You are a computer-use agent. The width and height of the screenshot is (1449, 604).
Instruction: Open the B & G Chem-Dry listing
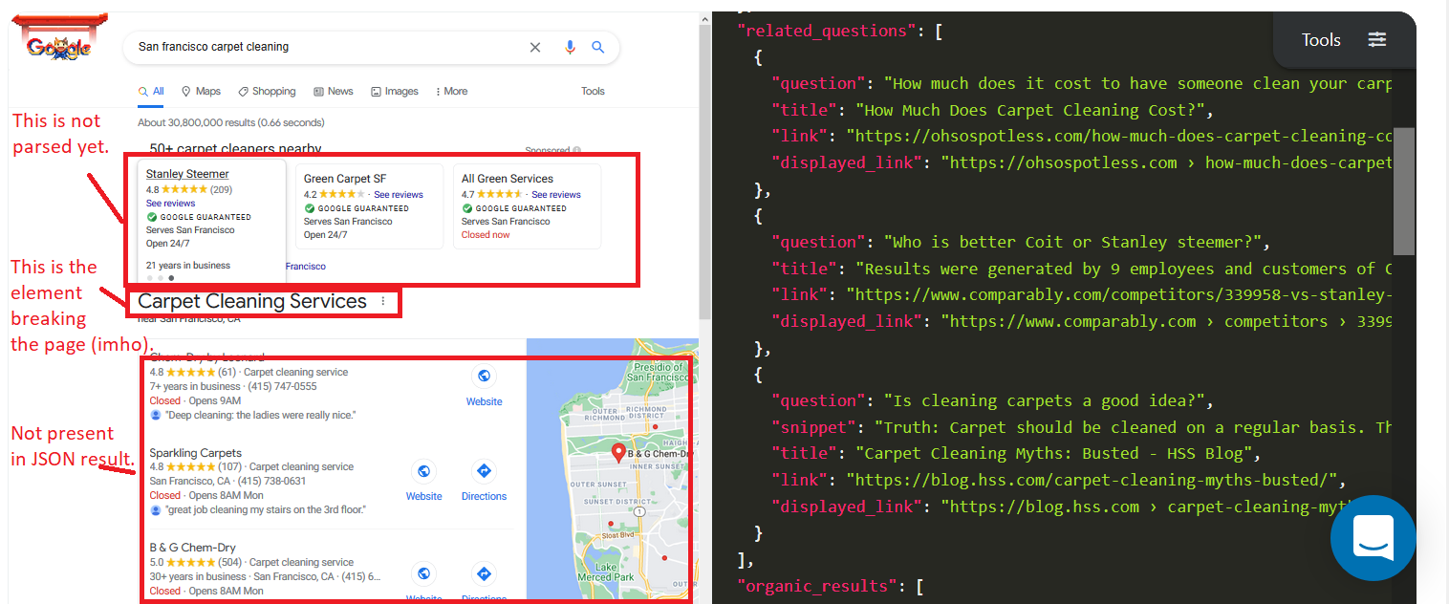[x=192, y=548]
